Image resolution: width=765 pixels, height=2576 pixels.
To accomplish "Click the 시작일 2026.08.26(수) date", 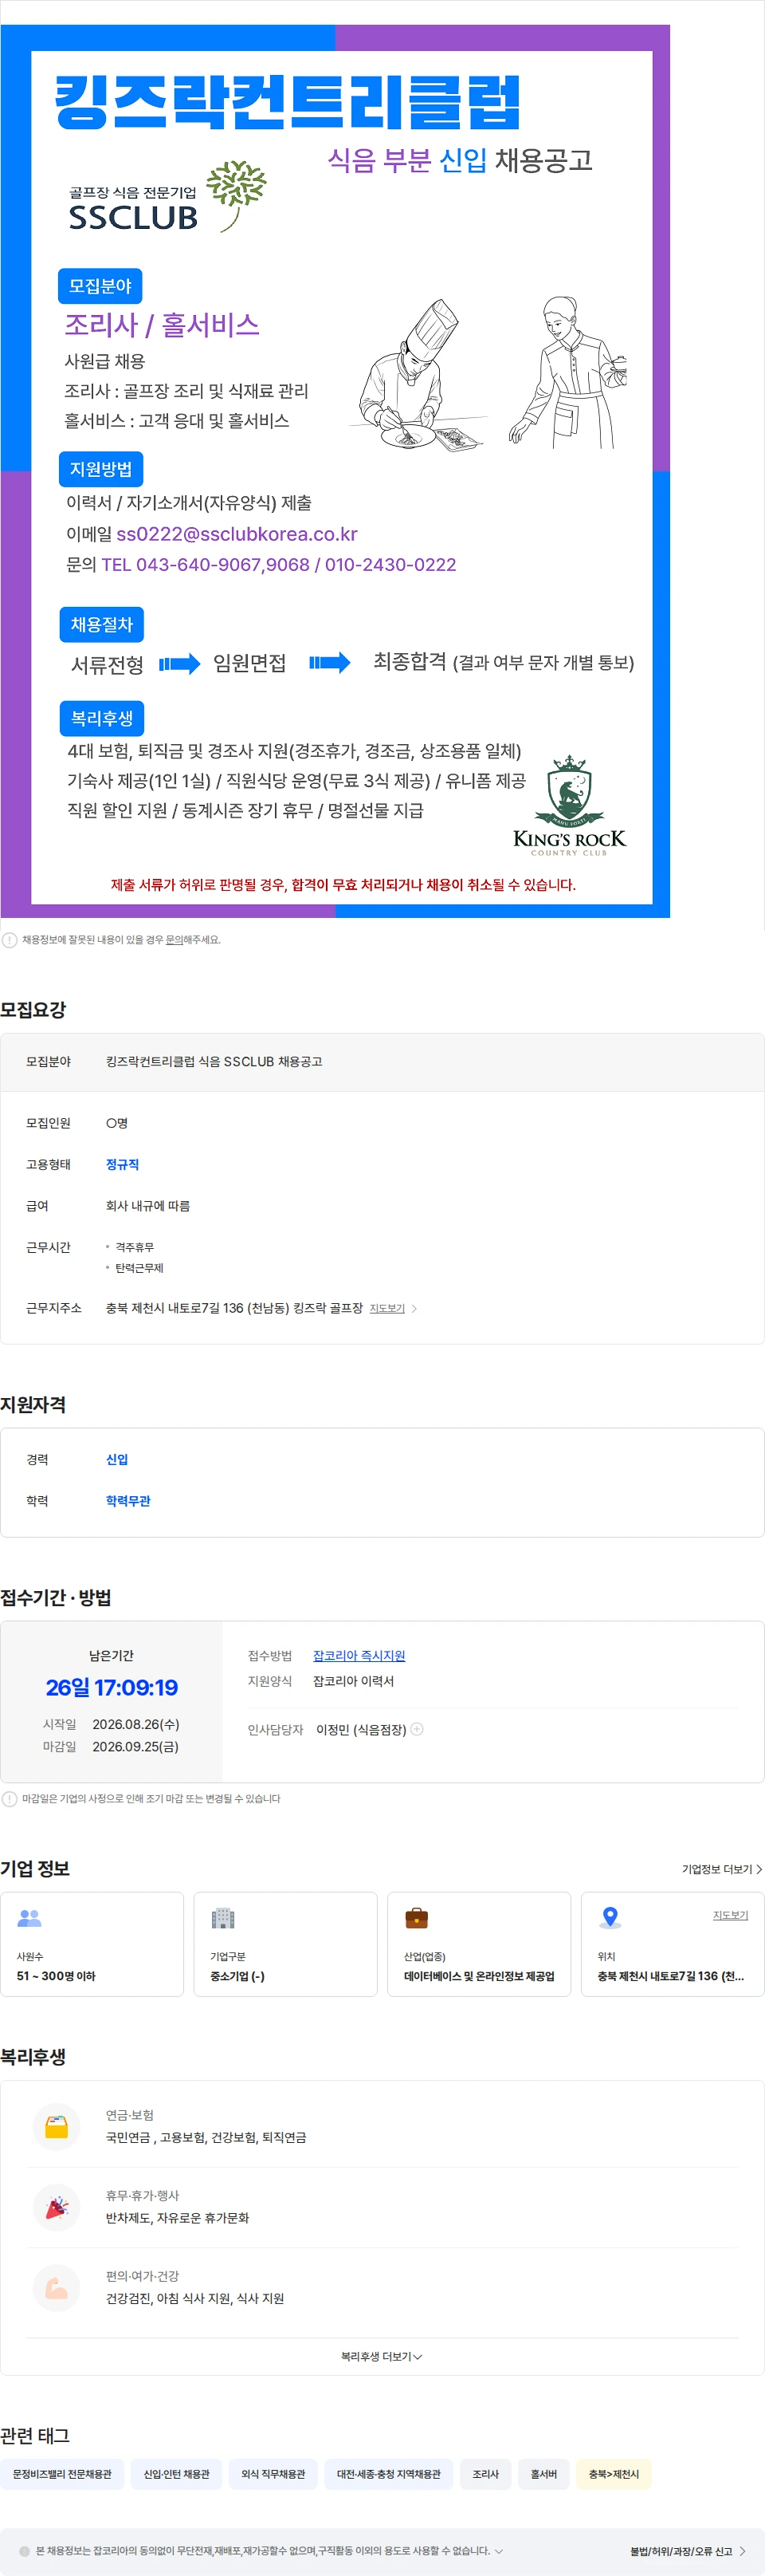I will tap(135, 1724).
